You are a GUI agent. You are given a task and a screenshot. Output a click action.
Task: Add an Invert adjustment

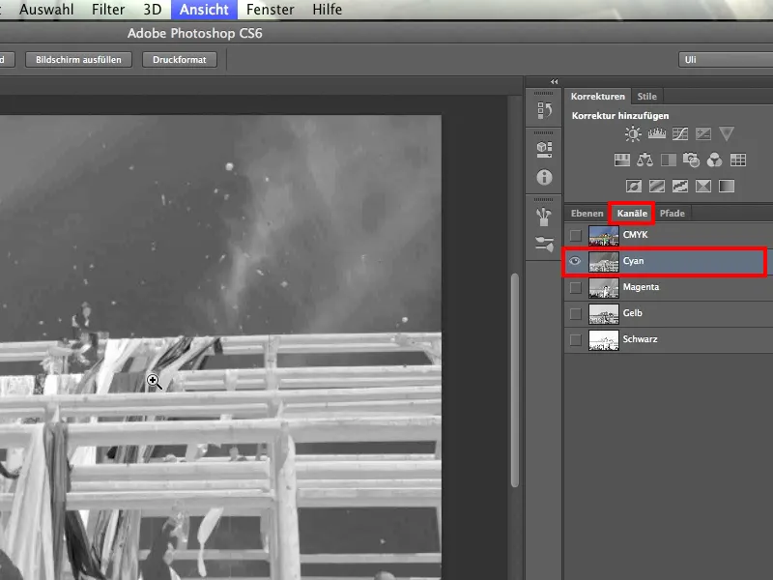[x=634, y=186]
